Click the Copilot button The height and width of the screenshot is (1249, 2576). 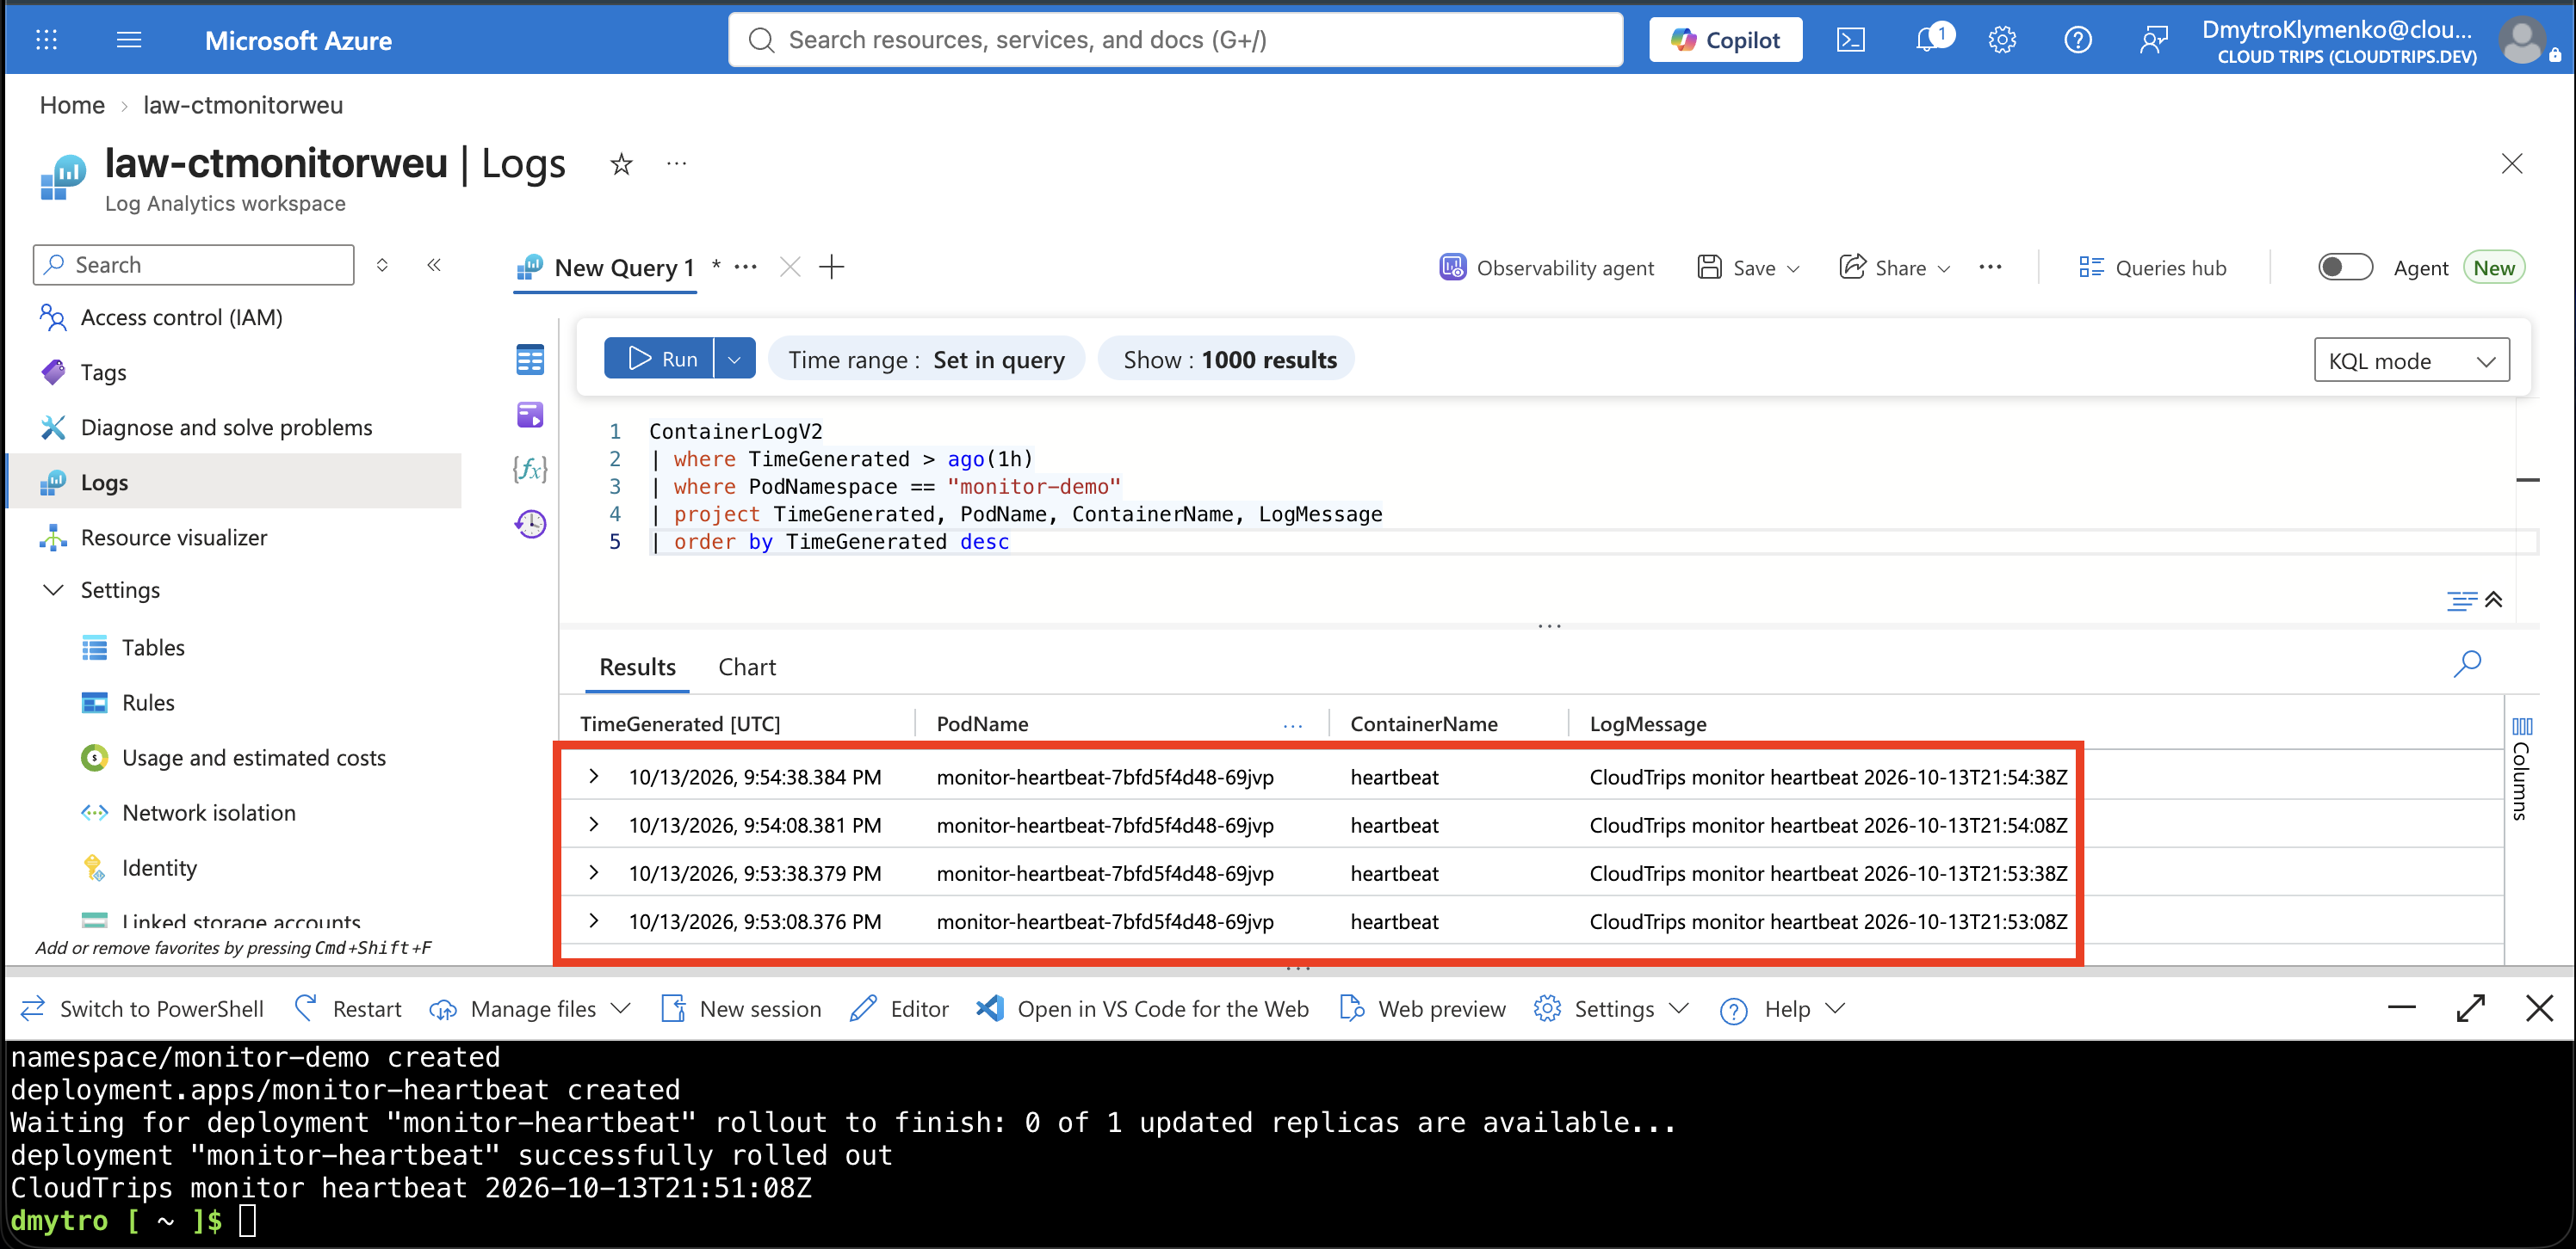[x=1725, y=40]
